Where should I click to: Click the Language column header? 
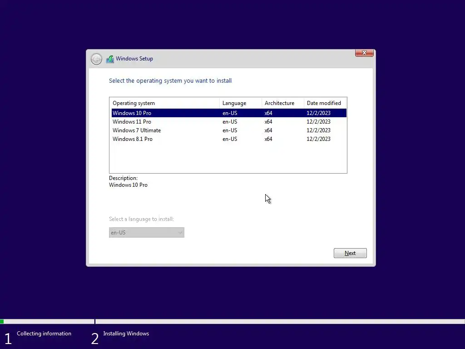pyautogui.click(x=241, y=103)
